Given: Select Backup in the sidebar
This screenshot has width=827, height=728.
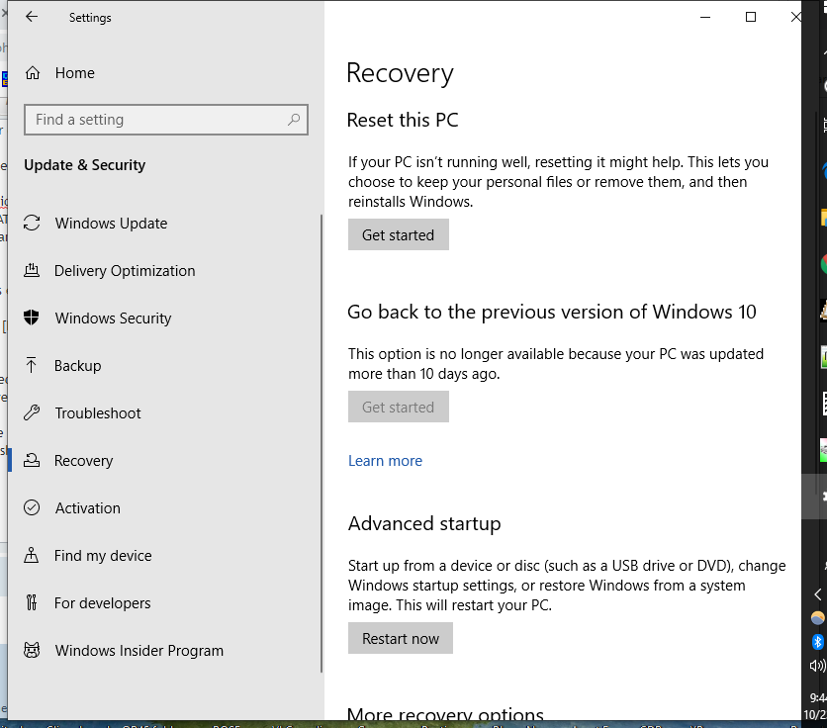Looking at the screenshot, I should tap(77, 366).
